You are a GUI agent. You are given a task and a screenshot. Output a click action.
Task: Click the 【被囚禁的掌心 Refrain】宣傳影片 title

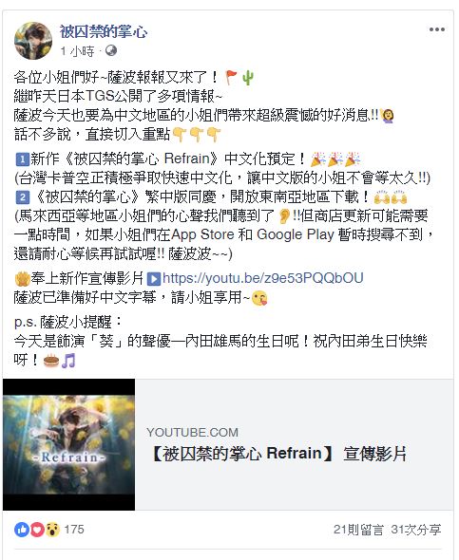(x=279, y=454)
